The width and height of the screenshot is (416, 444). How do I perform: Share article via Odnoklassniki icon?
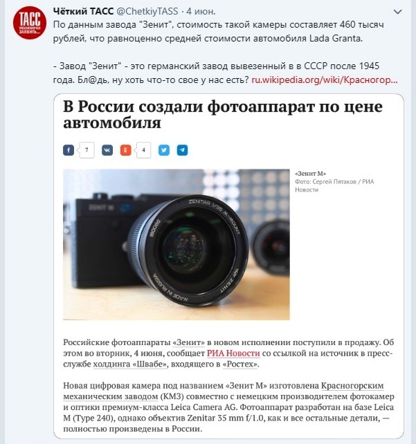point(125,150)
